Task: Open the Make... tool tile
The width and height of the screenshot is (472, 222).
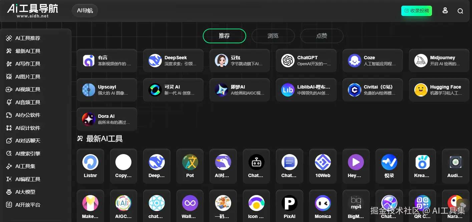Action: pyautogui.click(x=90, y=206)
